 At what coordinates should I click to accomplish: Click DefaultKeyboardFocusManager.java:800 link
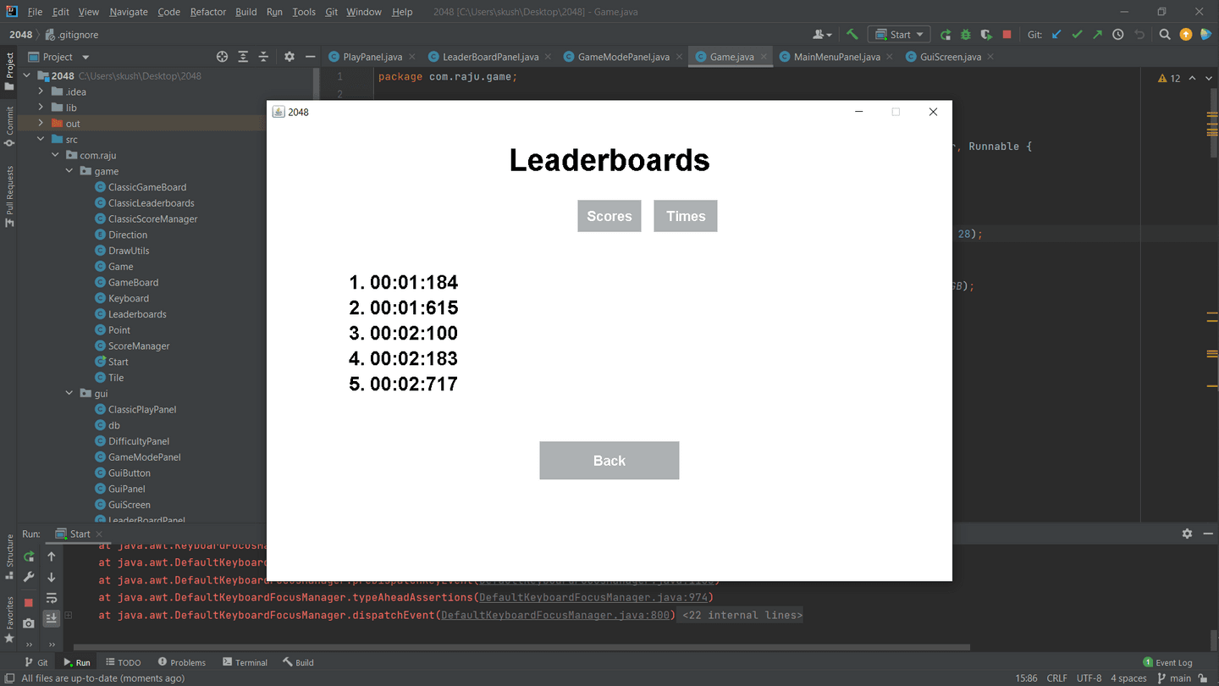pos(556,615)
